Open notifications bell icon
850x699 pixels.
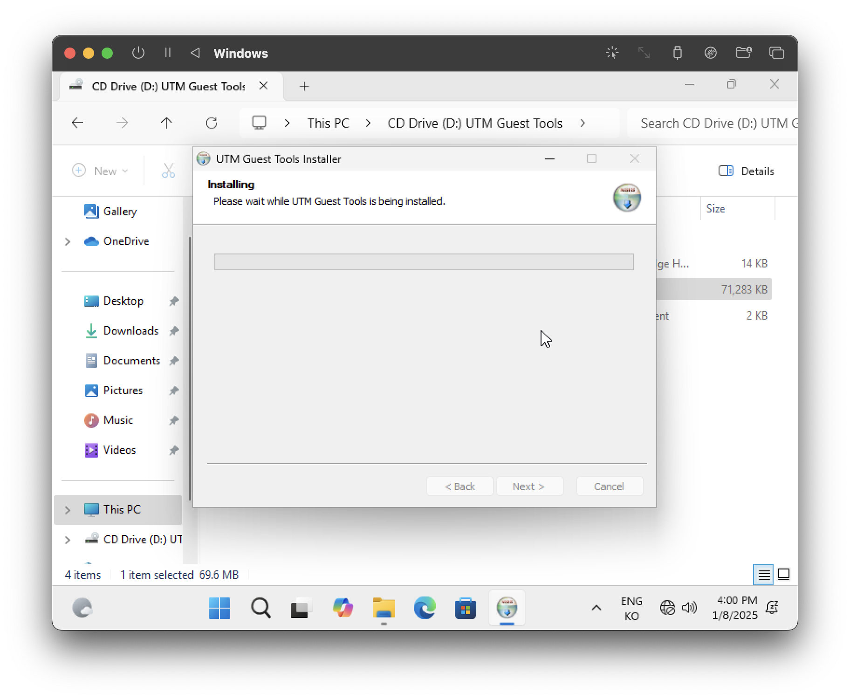click(772, 608)
